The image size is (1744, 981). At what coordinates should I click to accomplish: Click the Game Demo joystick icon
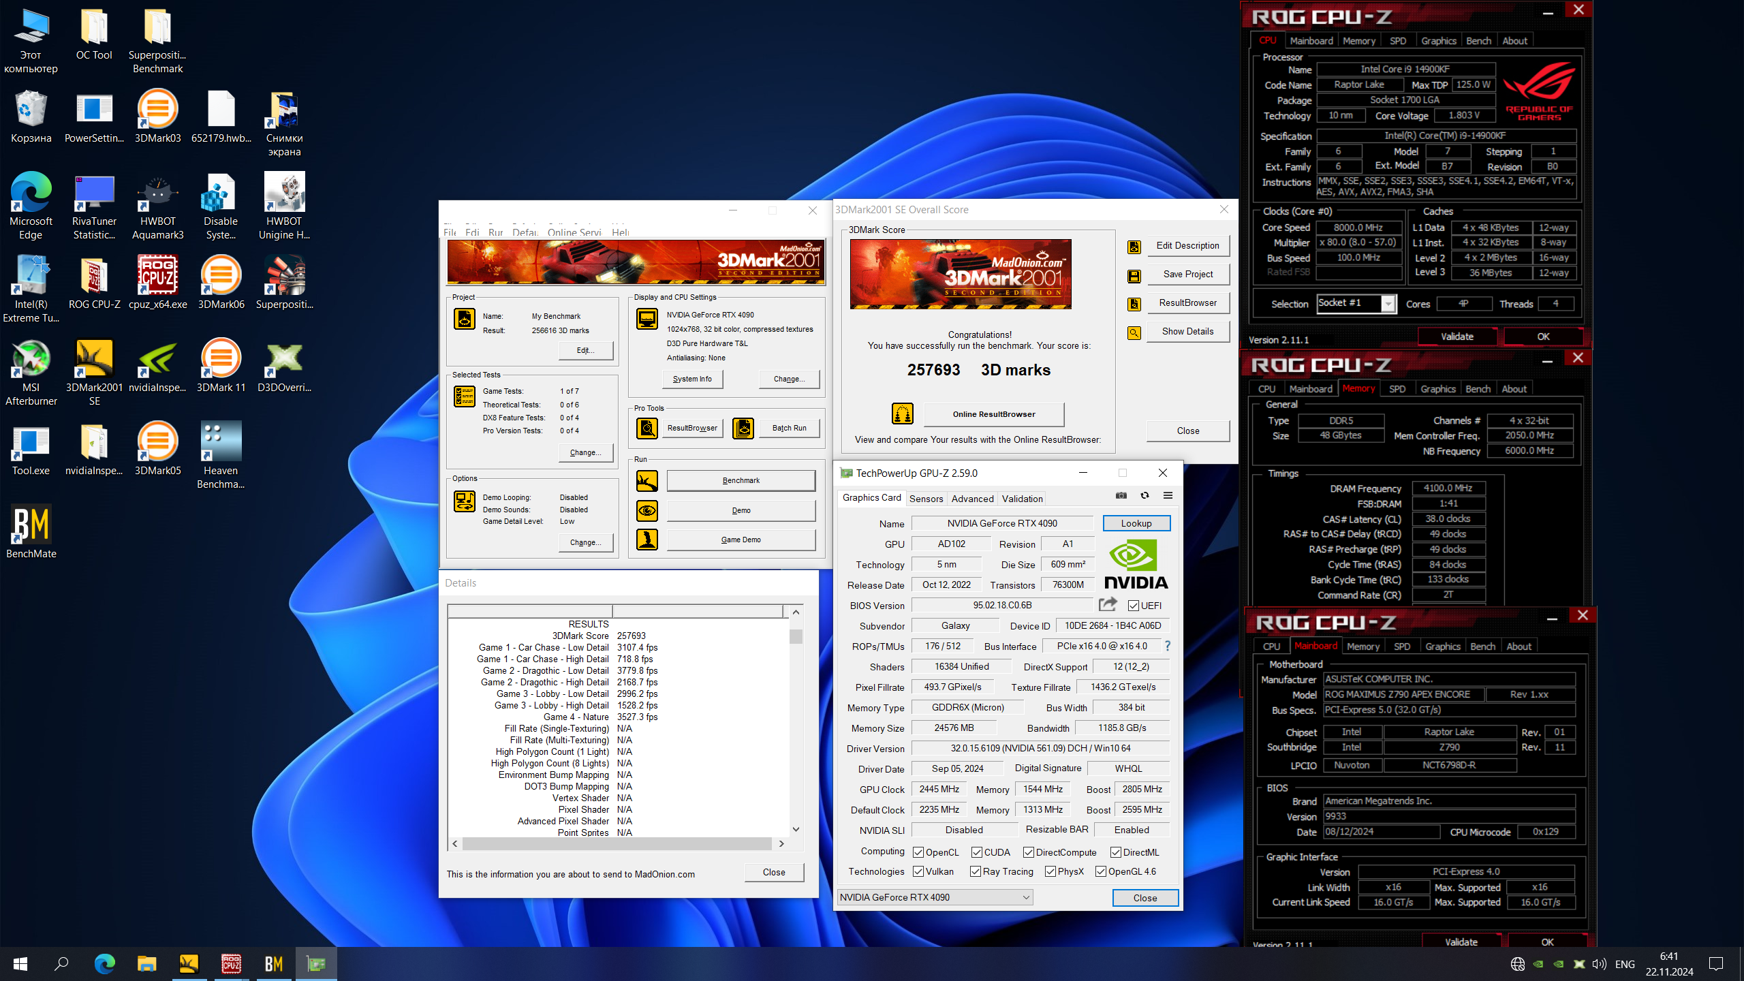click(647, 540)
